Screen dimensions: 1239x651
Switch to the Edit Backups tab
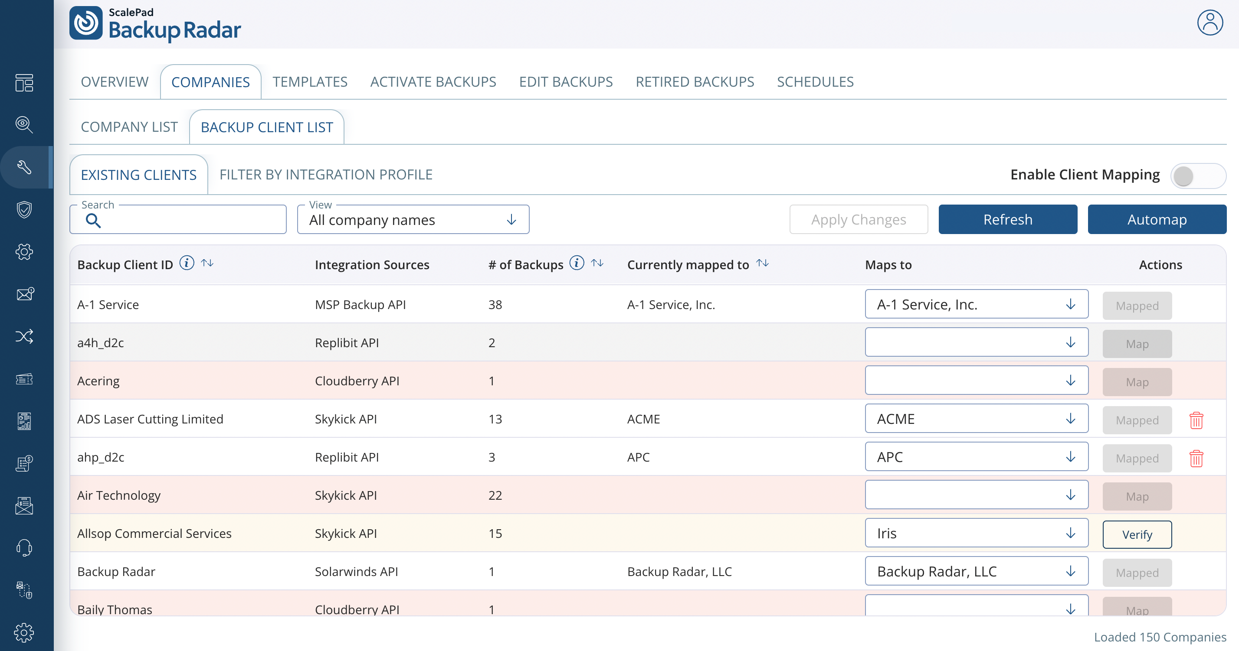[x=566, y=81]
